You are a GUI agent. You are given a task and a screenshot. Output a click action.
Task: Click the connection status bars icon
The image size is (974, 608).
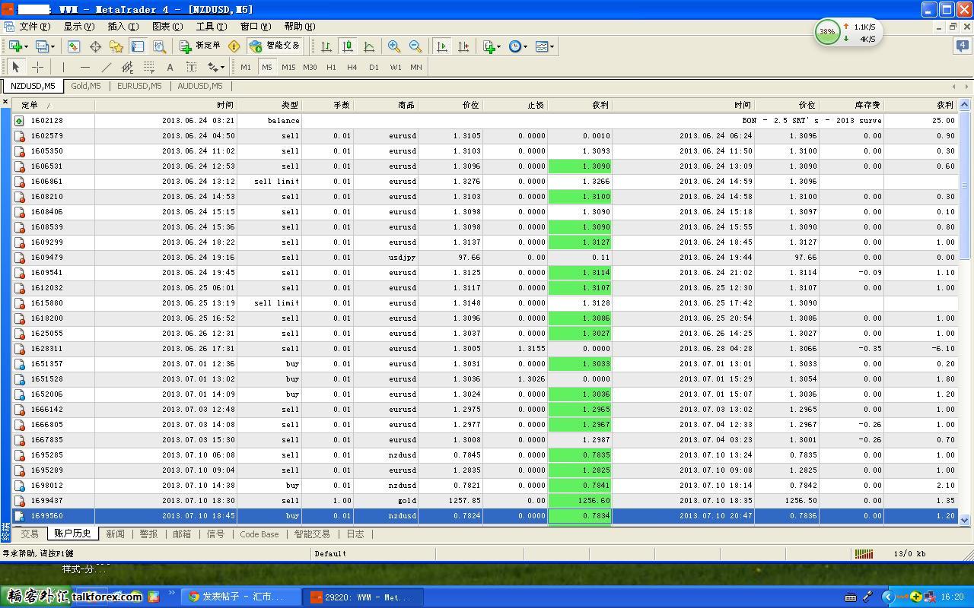coord(864,554)
